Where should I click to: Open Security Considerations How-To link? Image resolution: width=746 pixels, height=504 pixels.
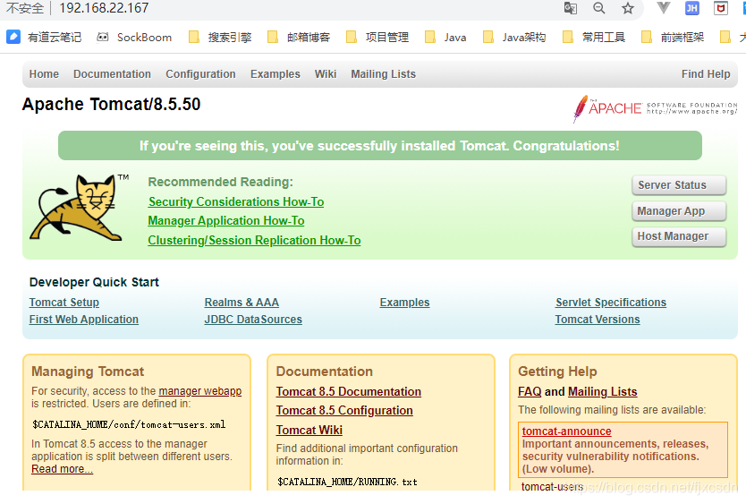pyautogui.click(x=236, y=202)
